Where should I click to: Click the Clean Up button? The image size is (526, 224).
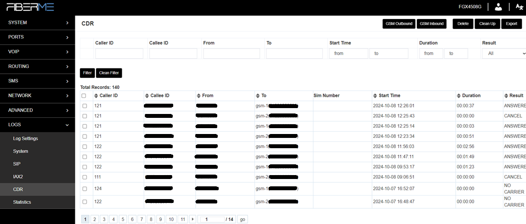click(x=487, y=24)
